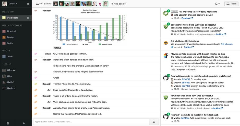Click the plus icon in the sidebar footer

[24, 123]
